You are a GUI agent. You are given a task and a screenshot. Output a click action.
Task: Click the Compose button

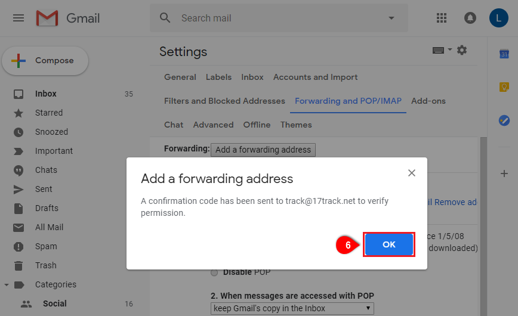(45, 61)
